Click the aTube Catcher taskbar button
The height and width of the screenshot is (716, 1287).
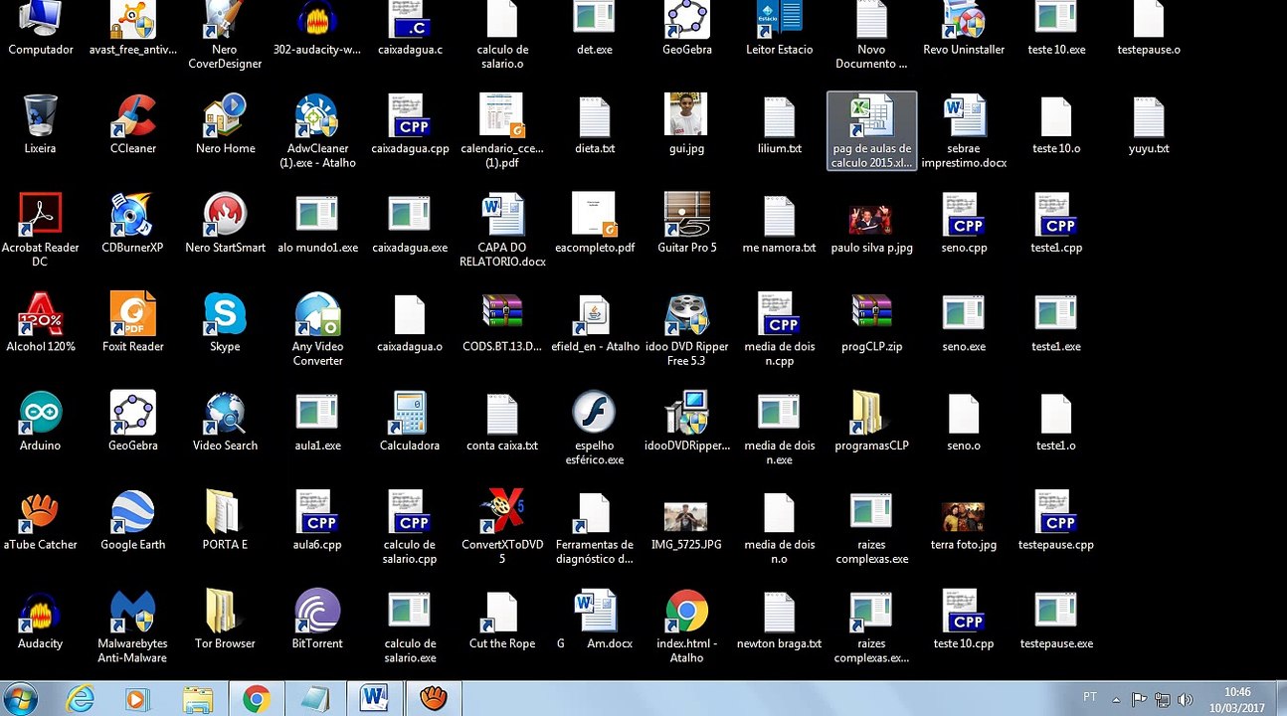[433, 699]
